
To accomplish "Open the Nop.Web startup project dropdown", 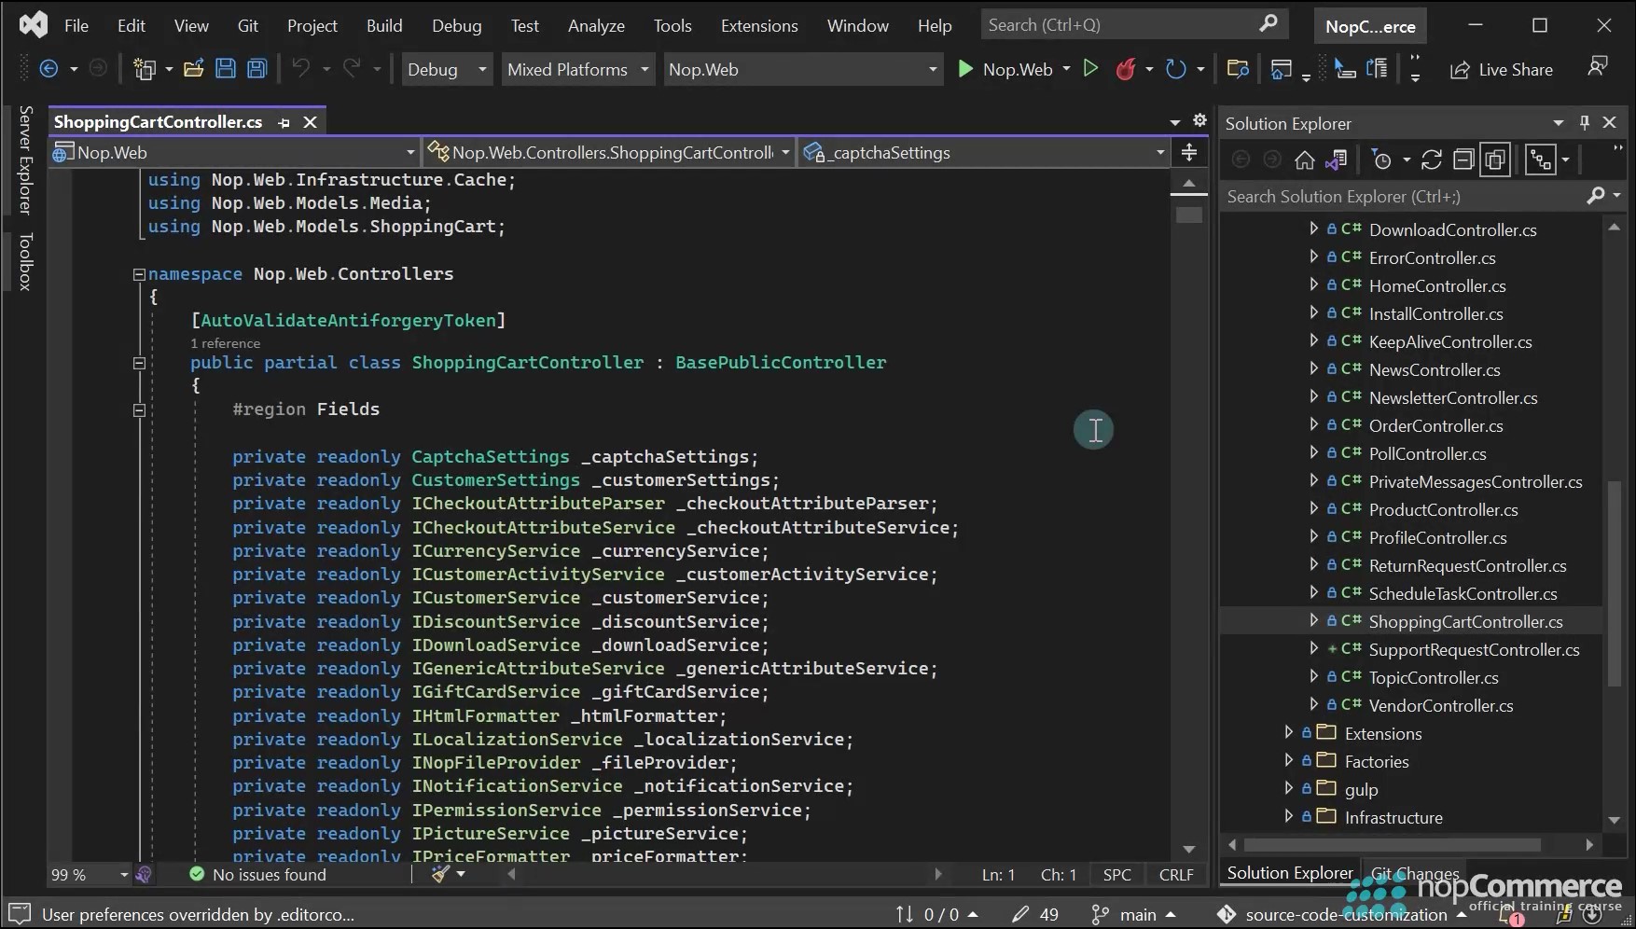I will click(x=802, y=69).
